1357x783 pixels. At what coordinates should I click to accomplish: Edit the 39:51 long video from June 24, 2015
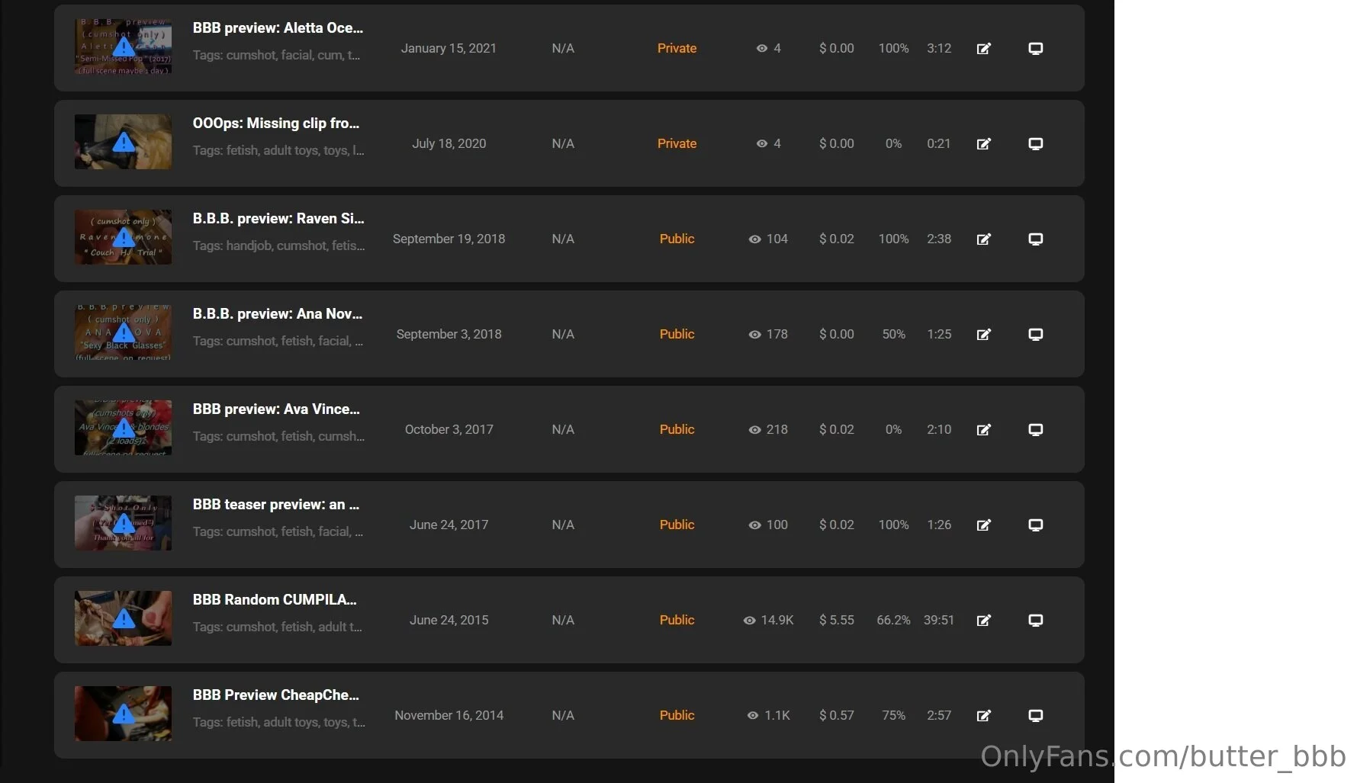point(984,621)
